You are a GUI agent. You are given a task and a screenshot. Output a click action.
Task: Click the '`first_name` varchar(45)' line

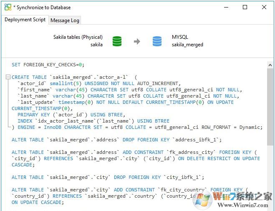coord(130,90)
